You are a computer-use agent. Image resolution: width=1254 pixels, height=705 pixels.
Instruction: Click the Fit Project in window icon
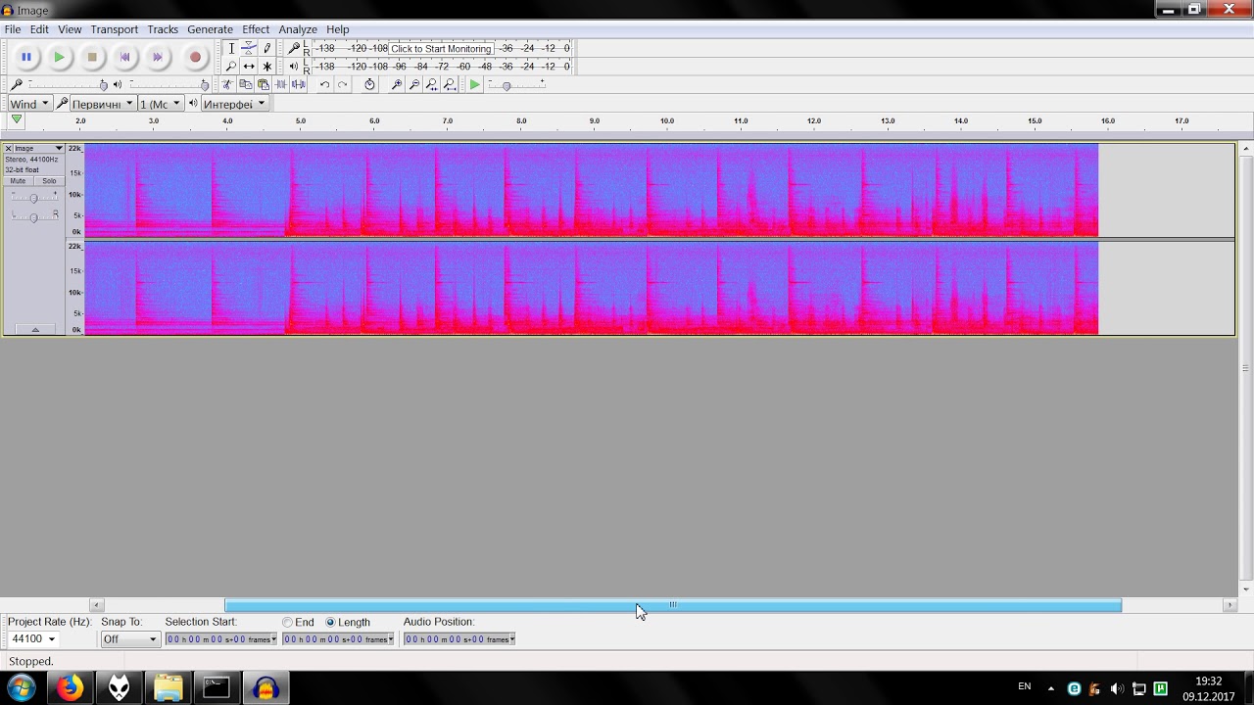tap(450, 85)
